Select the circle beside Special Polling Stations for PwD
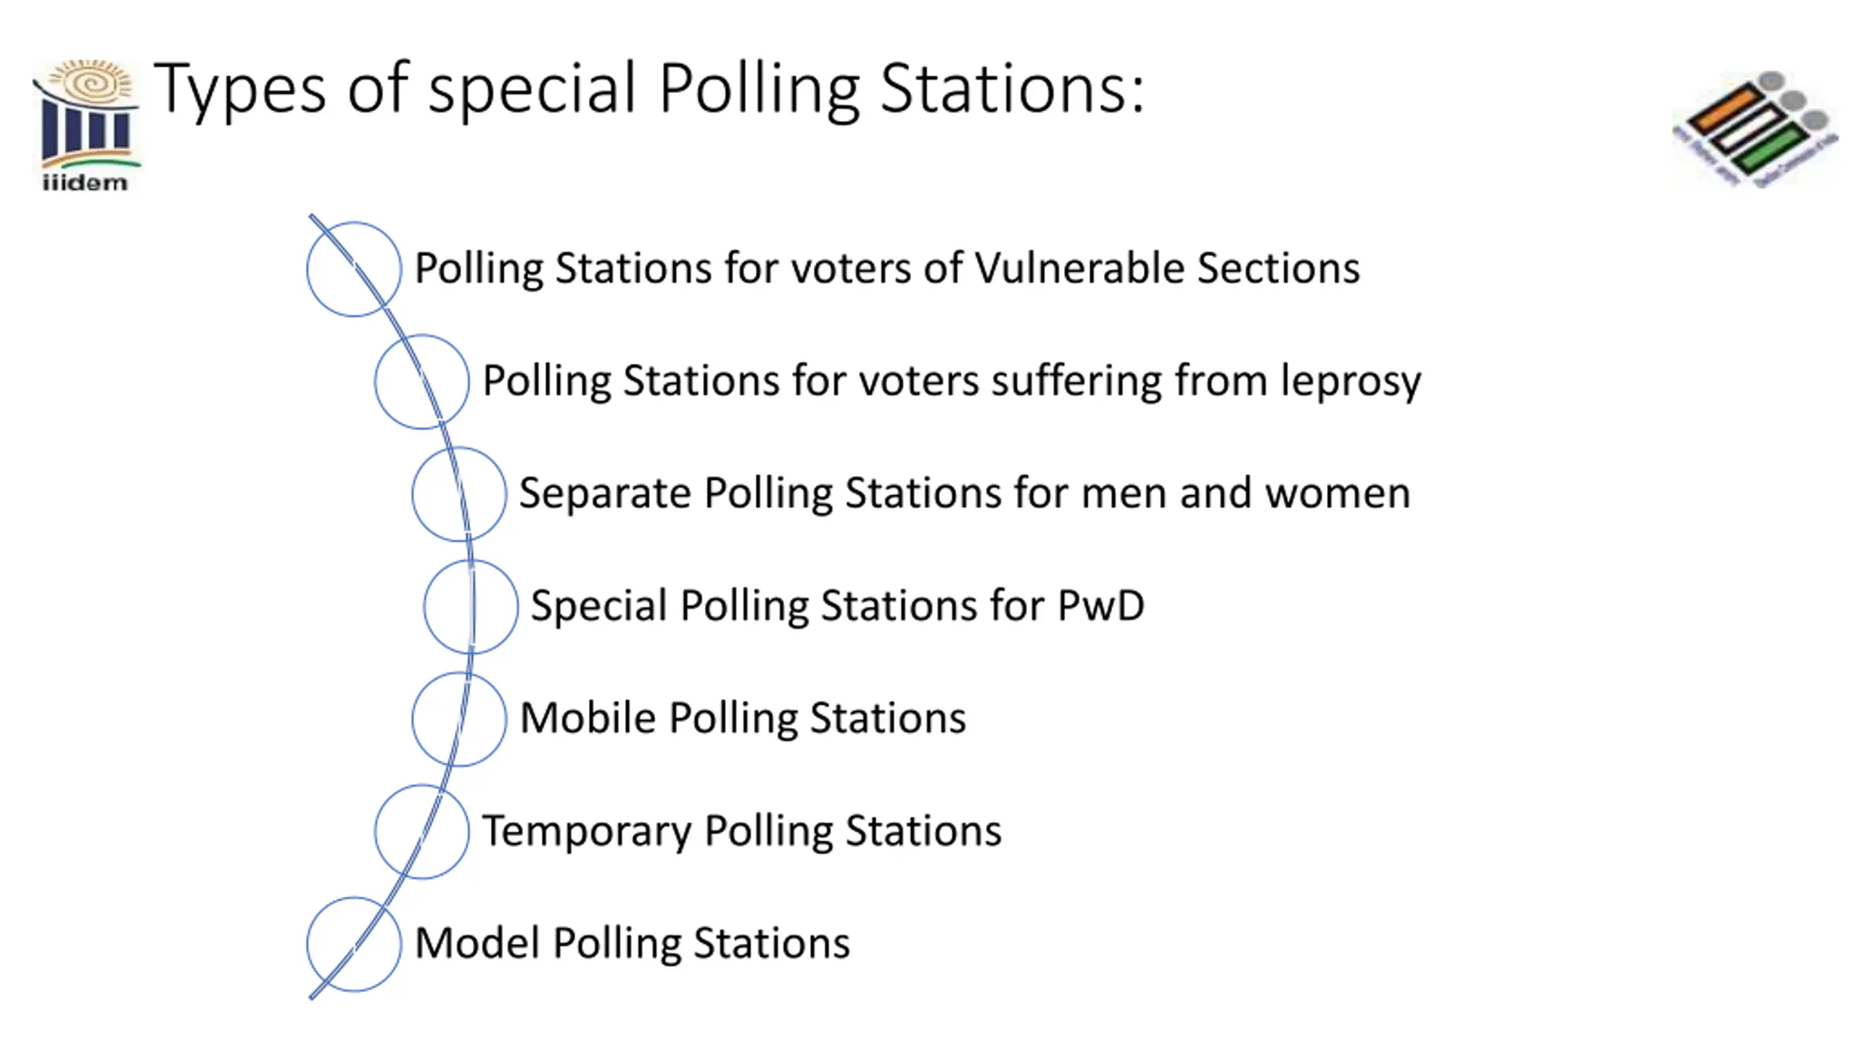 (470, 606)
